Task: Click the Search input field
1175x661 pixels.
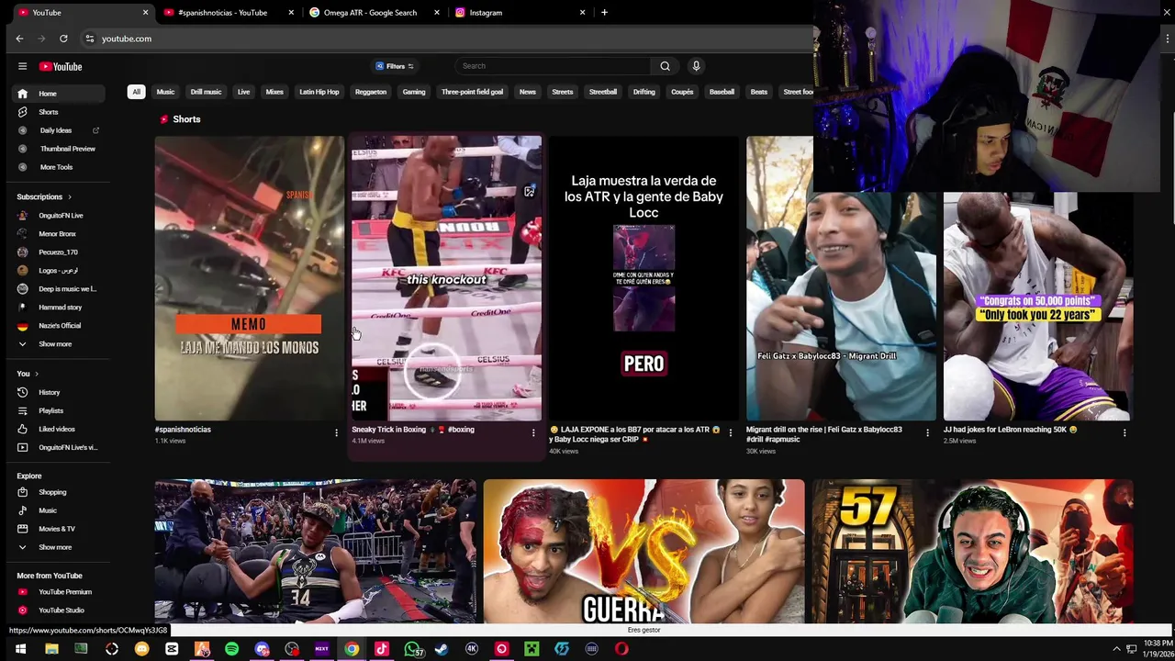Action: (554, 66)
